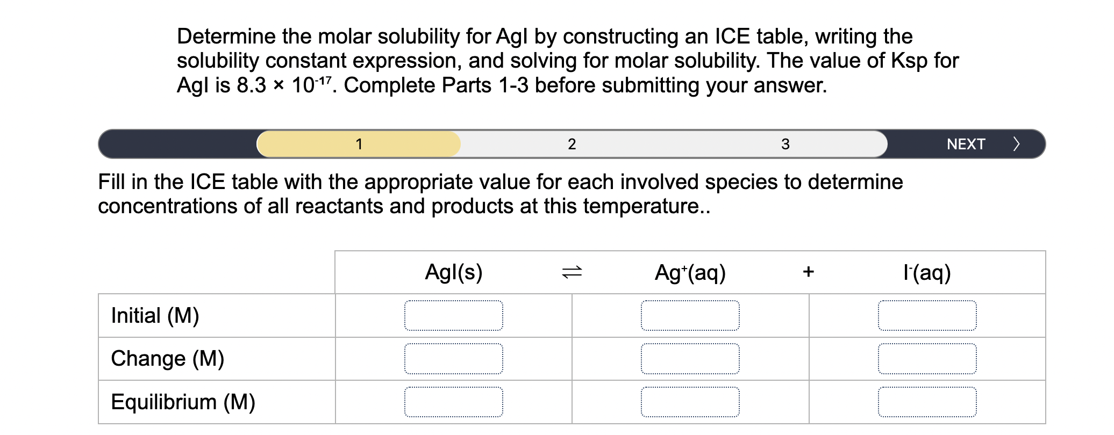Click the Equilibrium (M) row label
This screenshot has width=1114, height=435.
click(x=183, y=402)
